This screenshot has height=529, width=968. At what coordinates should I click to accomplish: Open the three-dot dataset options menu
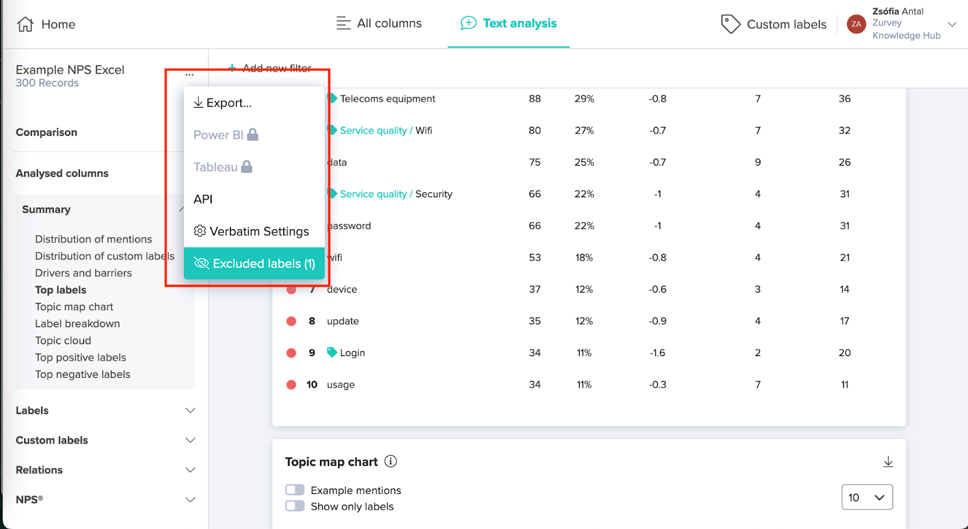click(x=189, y=74)
